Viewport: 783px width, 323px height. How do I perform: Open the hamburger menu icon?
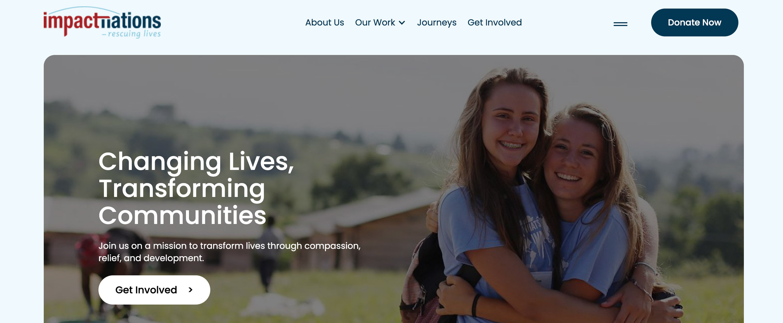[x=620, y=24]
